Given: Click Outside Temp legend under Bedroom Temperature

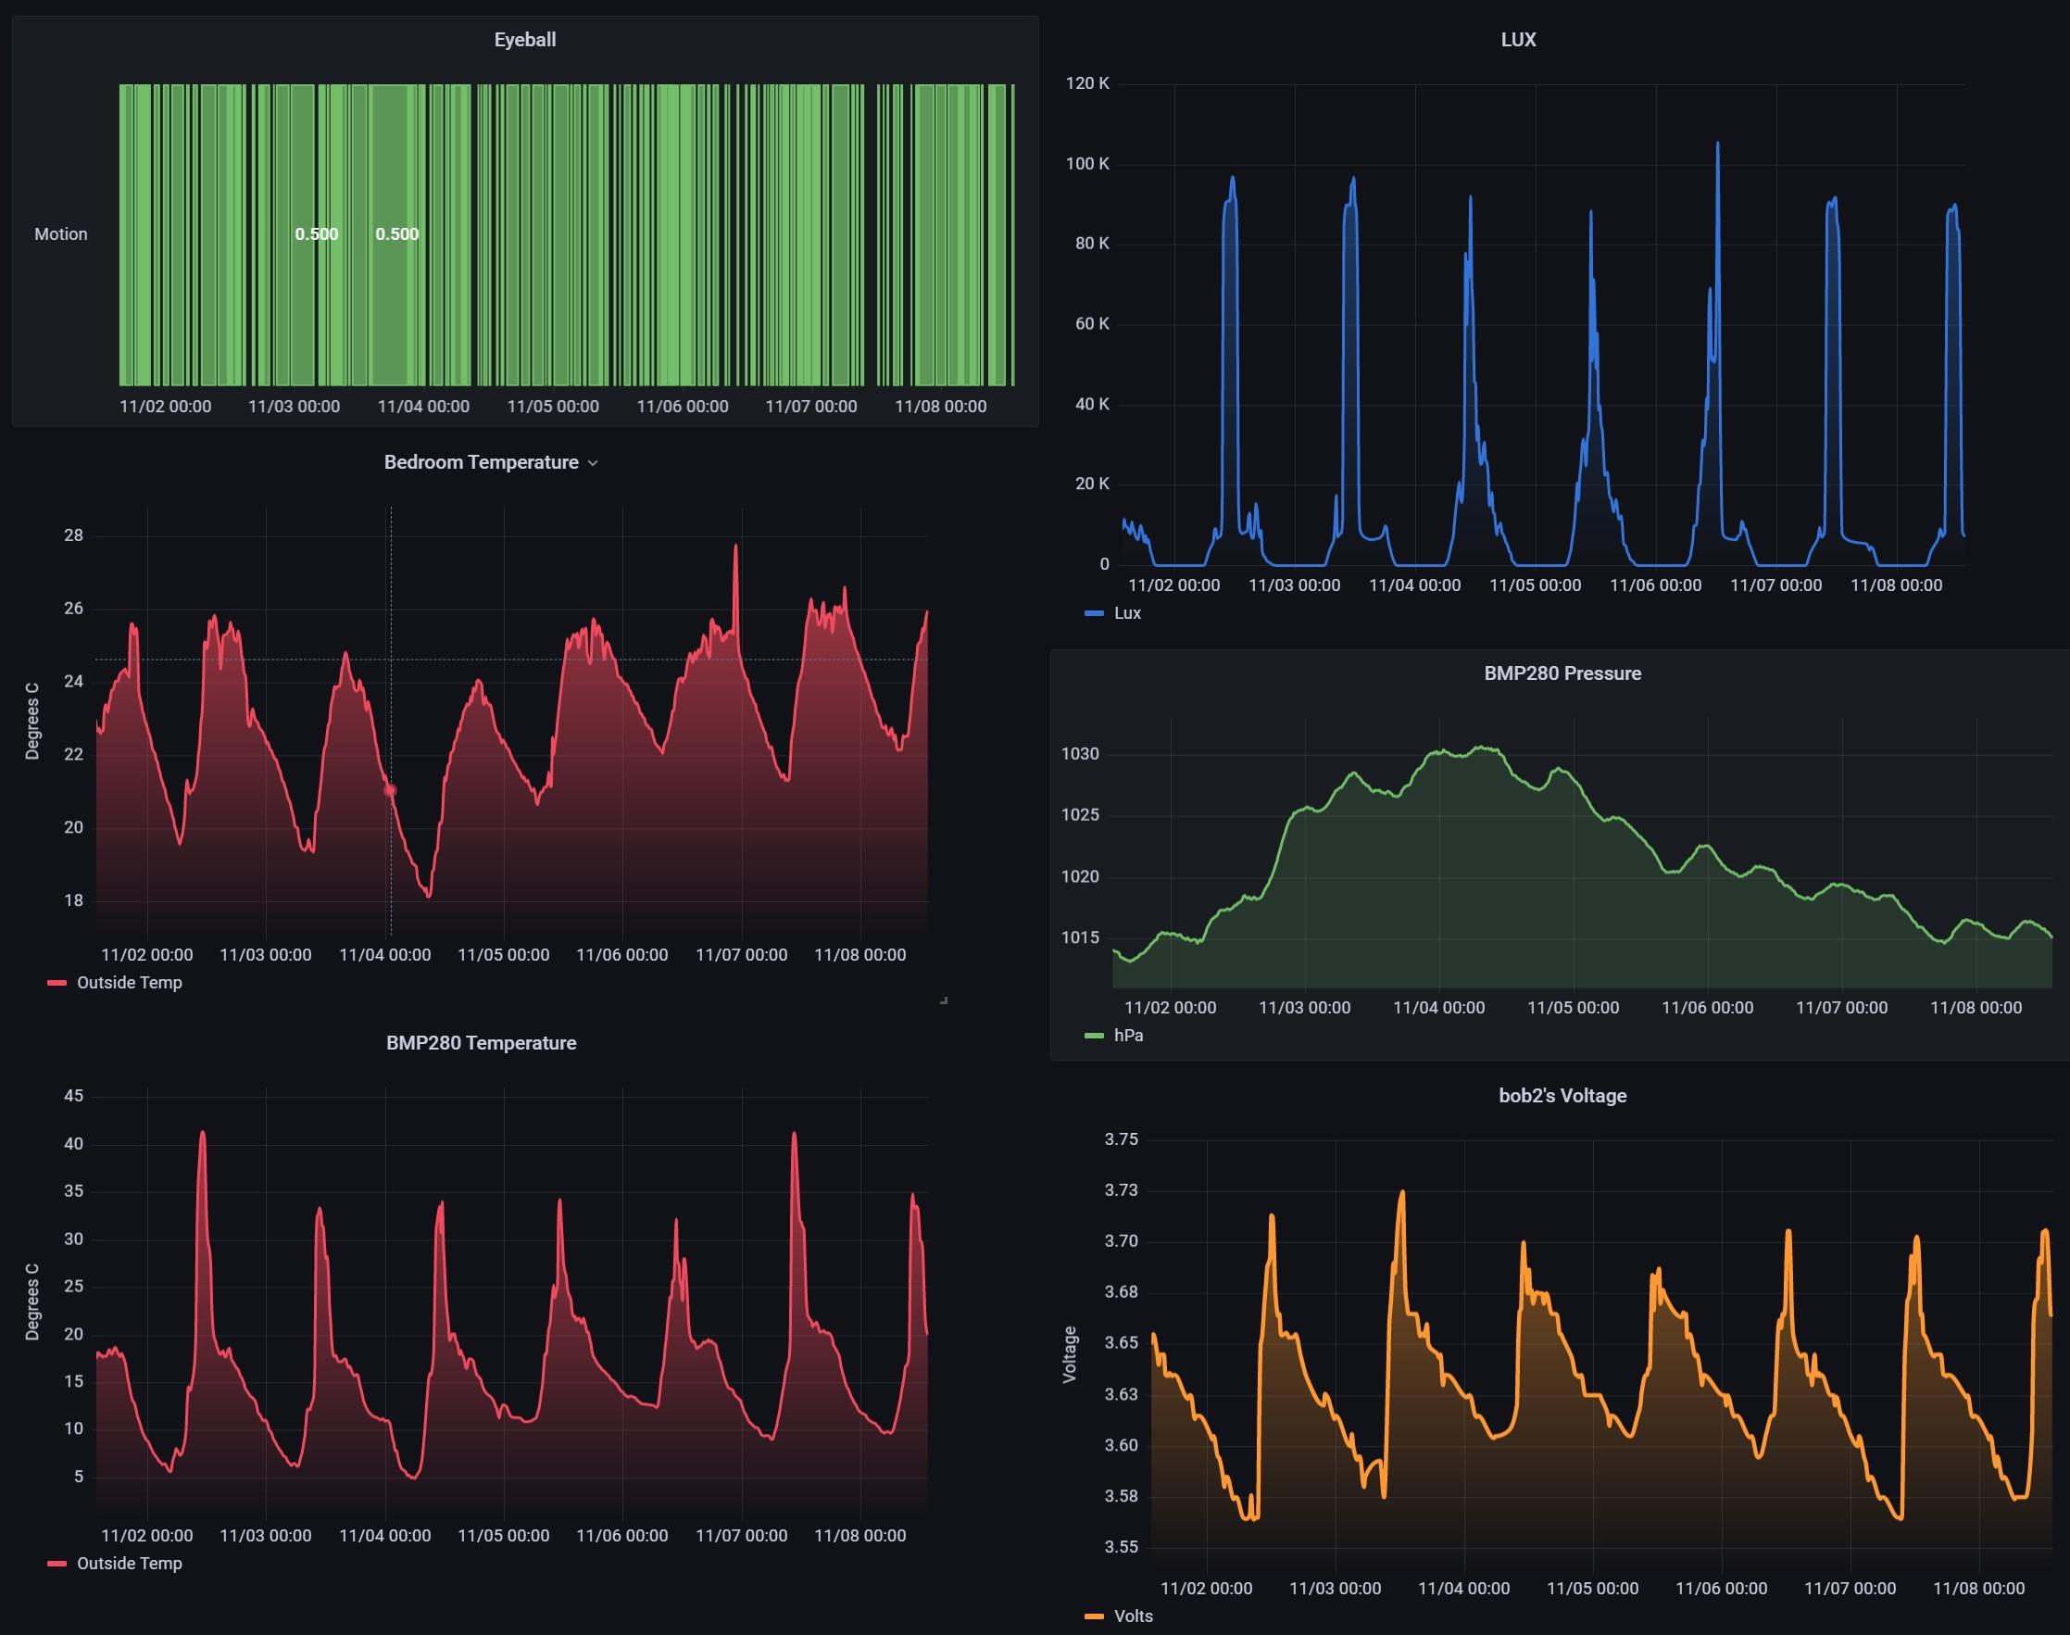Looking at the screenshot, I should pyautogui.click(x=129, y=983).
